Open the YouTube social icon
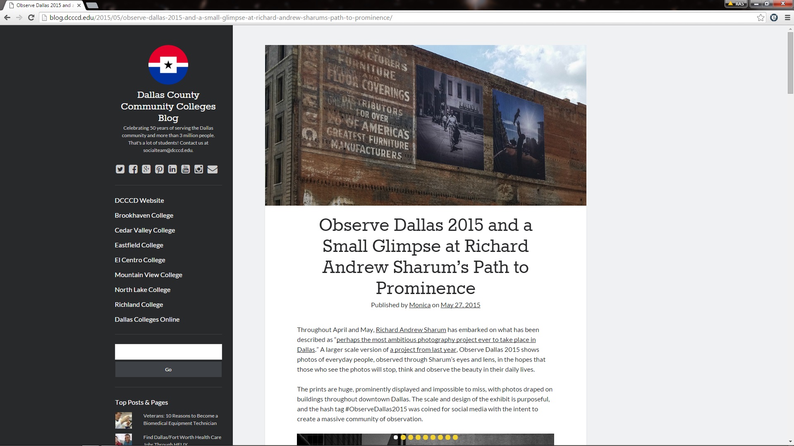This screenshot has height=446, width=794. 186,169
